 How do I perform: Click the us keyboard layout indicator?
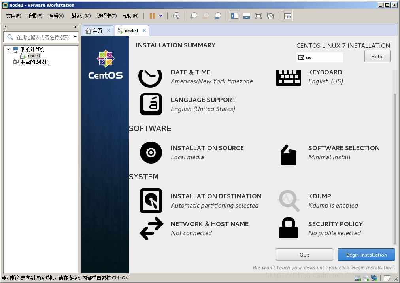[320, 57]
